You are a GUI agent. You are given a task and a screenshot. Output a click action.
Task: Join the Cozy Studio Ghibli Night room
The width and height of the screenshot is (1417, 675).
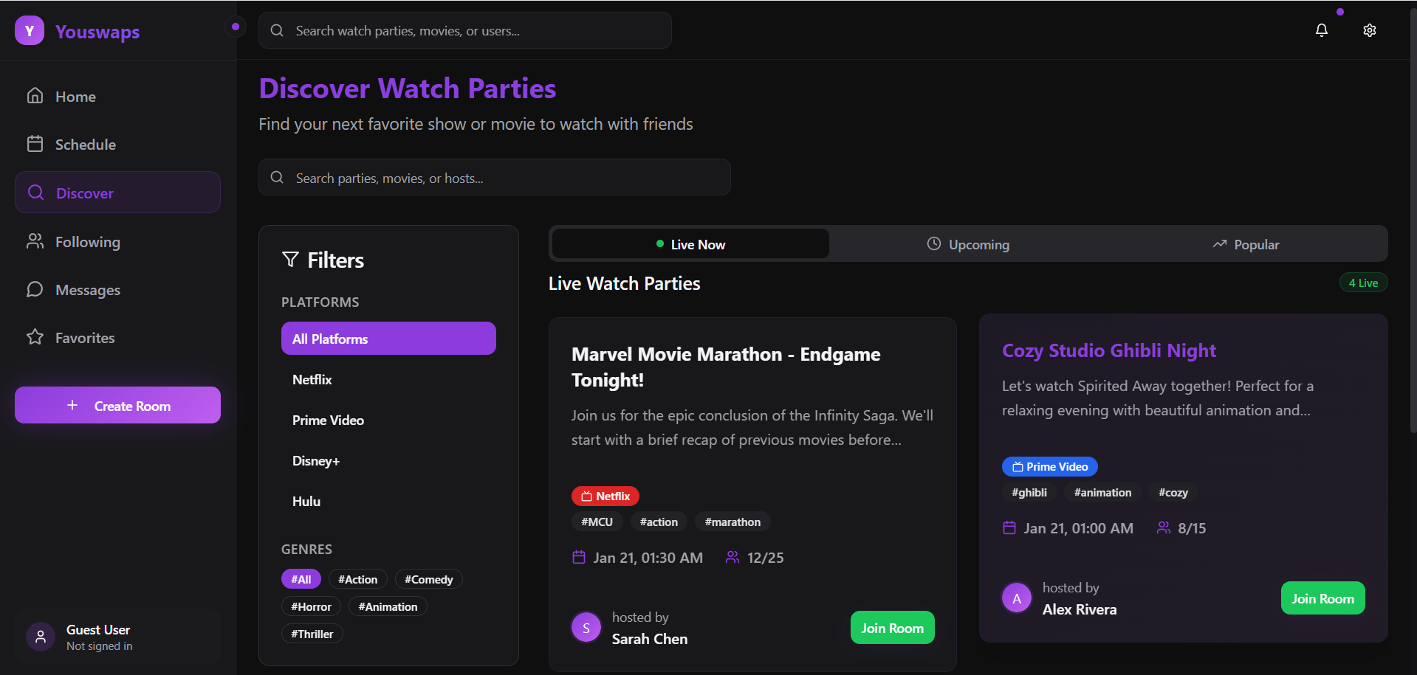pyautogui.click(x=1322, y=598)
